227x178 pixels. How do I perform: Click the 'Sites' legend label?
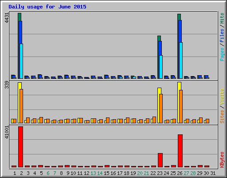tap(222, 117)
